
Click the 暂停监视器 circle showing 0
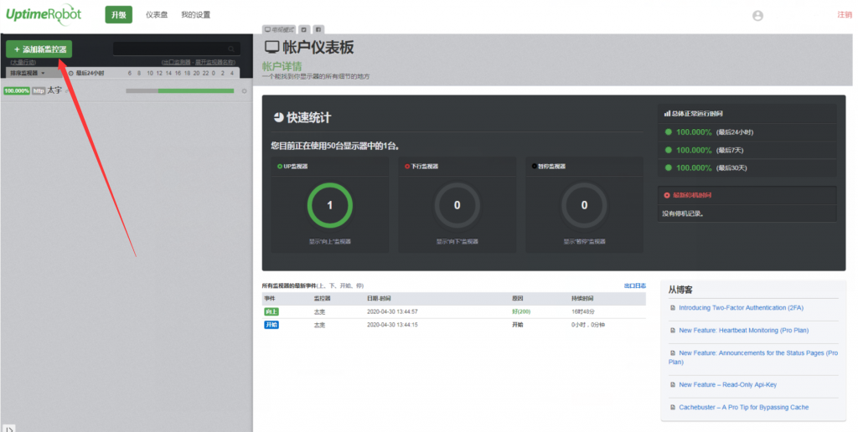584,205
